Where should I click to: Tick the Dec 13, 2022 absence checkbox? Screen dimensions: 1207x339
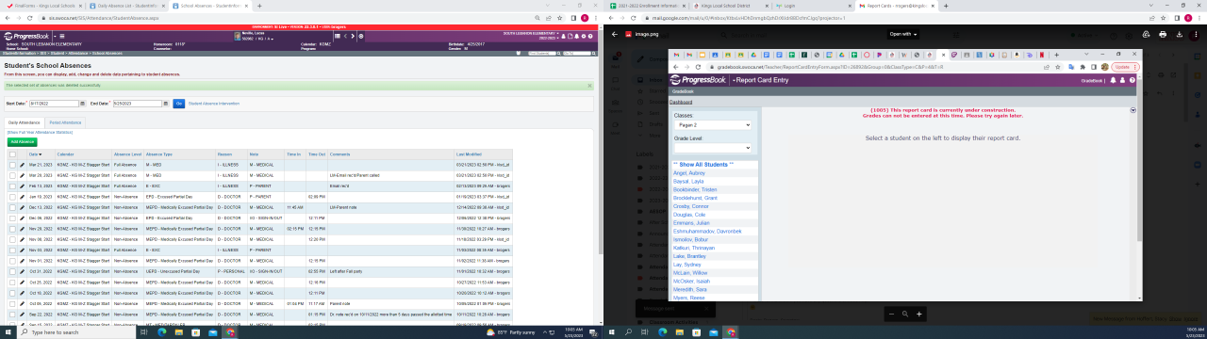[12, 207]
